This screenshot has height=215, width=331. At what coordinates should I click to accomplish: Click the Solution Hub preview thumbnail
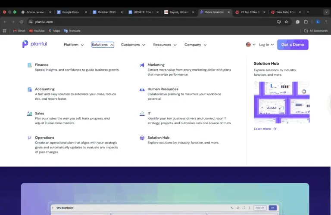click(x=281, y=102)
